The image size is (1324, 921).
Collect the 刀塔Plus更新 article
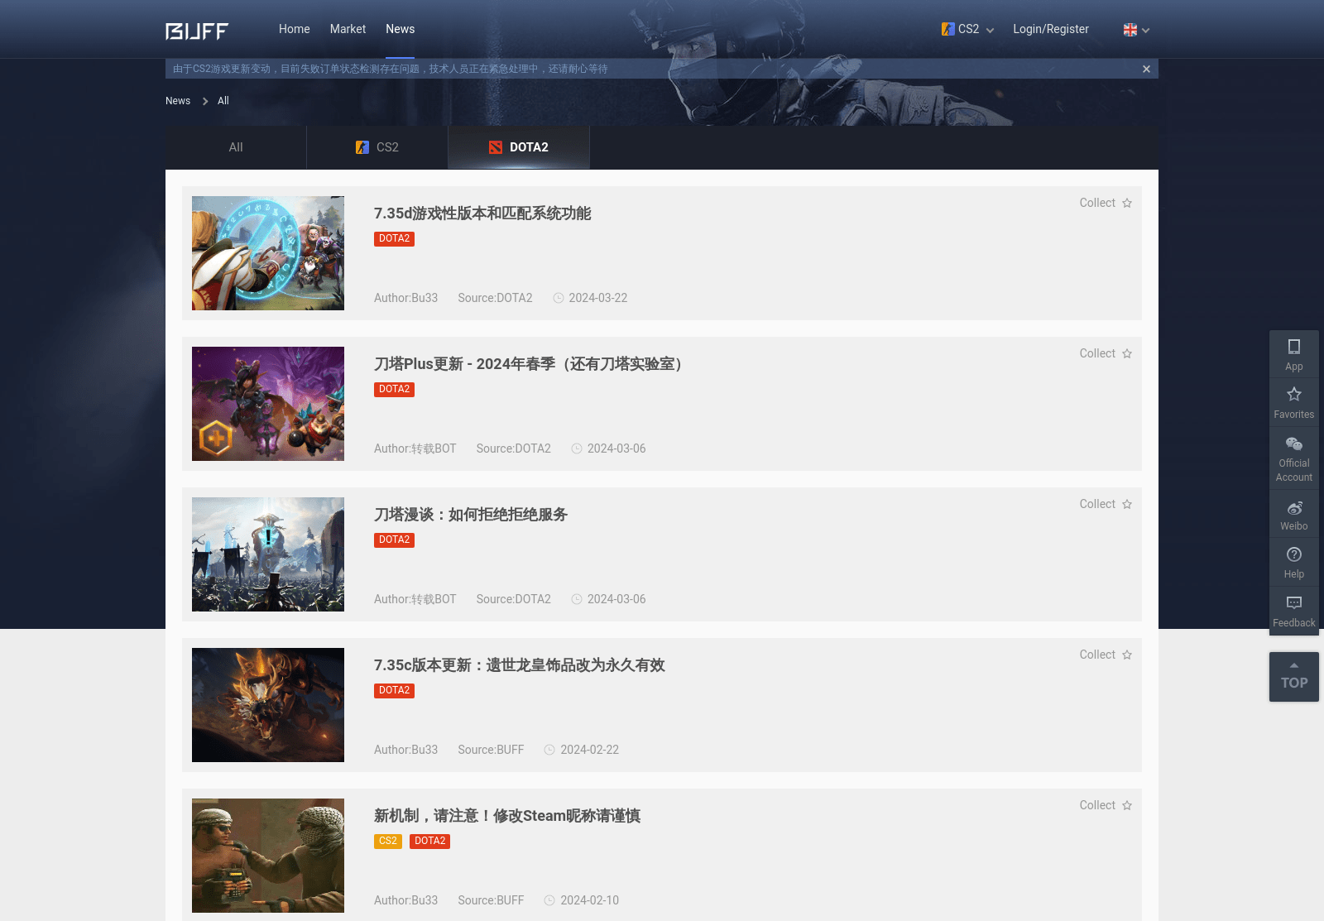coord(1106,353)
